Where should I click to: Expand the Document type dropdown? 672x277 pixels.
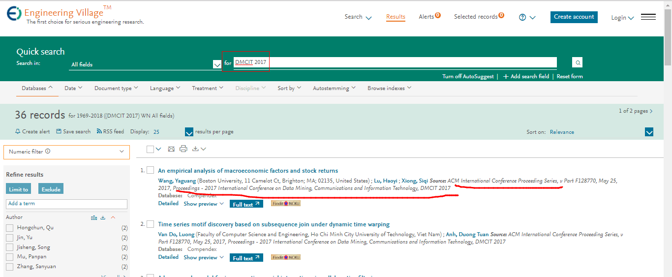[116, 89]
